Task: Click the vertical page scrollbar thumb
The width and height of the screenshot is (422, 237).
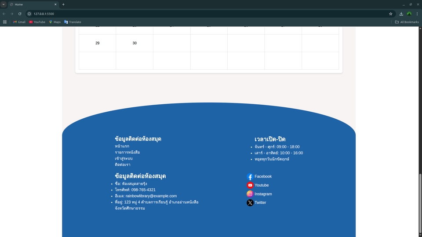Action: [x=420, y=203]
